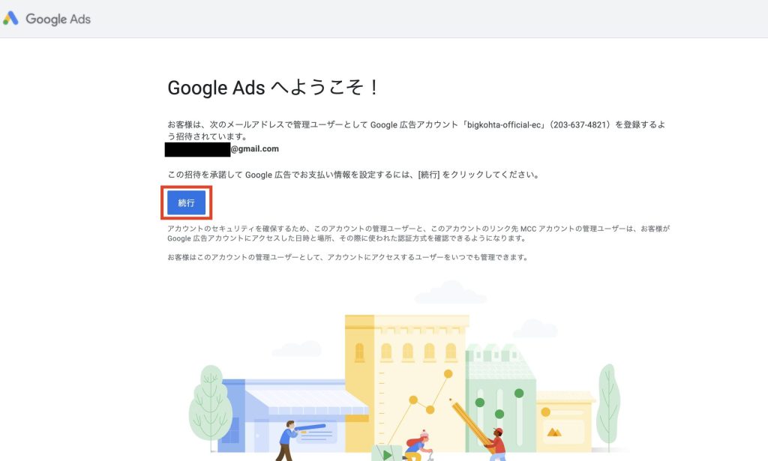Click the person in red holding the pencil
Viewport: 768px width, 461px height.
[496, 445]
